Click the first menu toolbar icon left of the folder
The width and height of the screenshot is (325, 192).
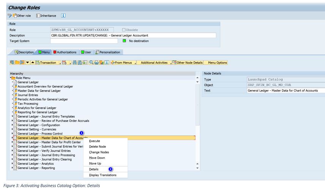12,62
